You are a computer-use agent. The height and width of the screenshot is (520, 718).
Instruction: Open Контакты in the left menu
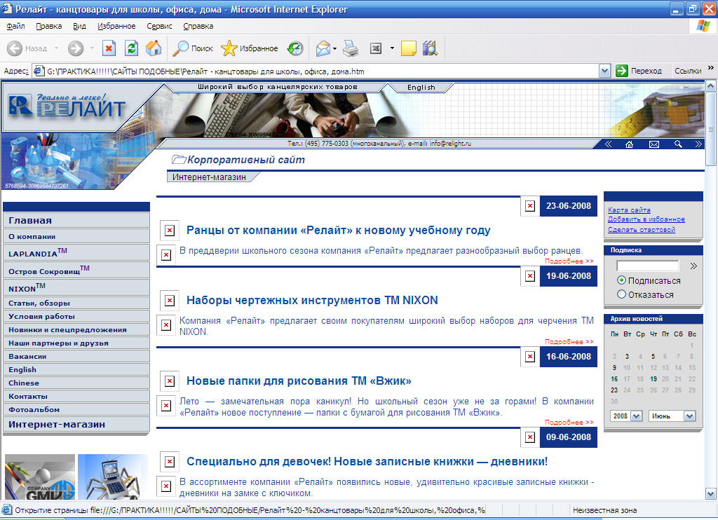[x=76, y=396]
